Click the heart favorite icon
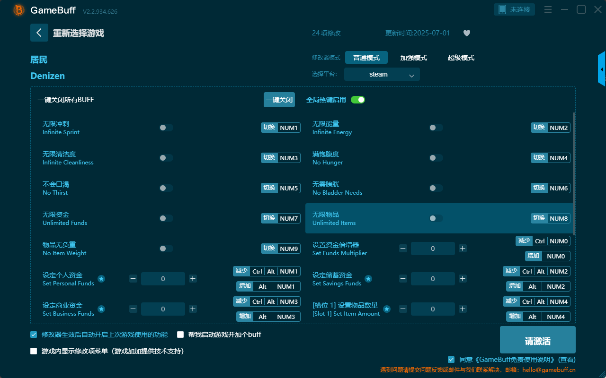Screen dimensions: 606x378 (466, 33)
